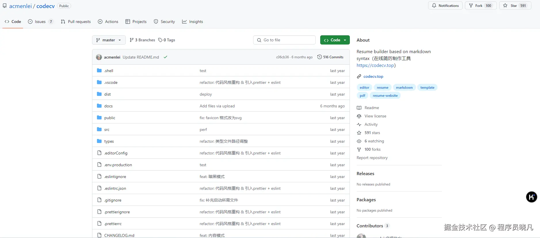Click the tag icon beside 0 Tags
The width and height of the screenshot is (540, 238).
coord(160,40)
